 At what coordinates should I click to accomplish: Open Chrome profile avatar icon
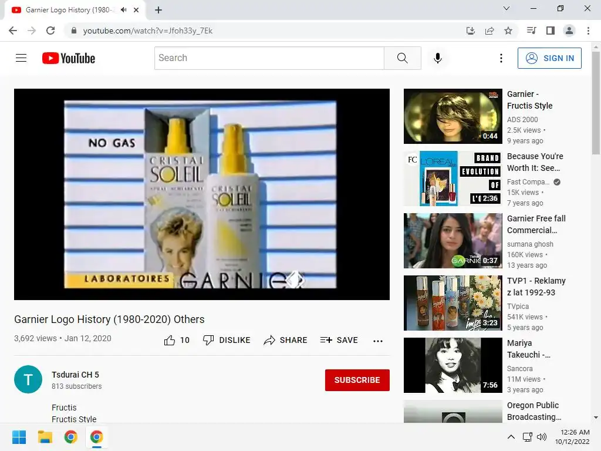click(x=569, y=31)
